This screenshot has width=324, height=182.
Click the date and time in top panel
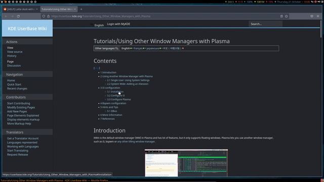point(293,2)
